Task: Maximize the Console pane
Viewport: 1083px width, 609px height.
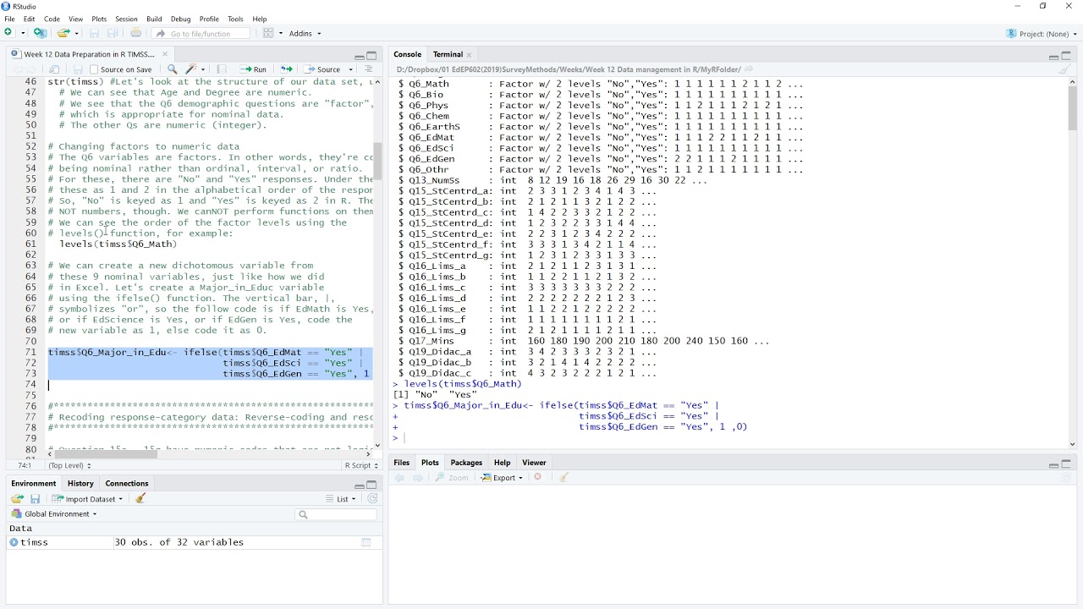Action: (x=1066, y=56)
